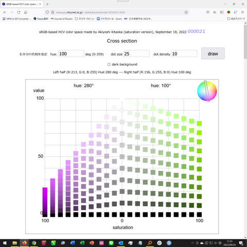The height and width of the screenshot is (247, 247).
Task: Open the pink hpb app in taskbar
Action: [x=101, y=243]
